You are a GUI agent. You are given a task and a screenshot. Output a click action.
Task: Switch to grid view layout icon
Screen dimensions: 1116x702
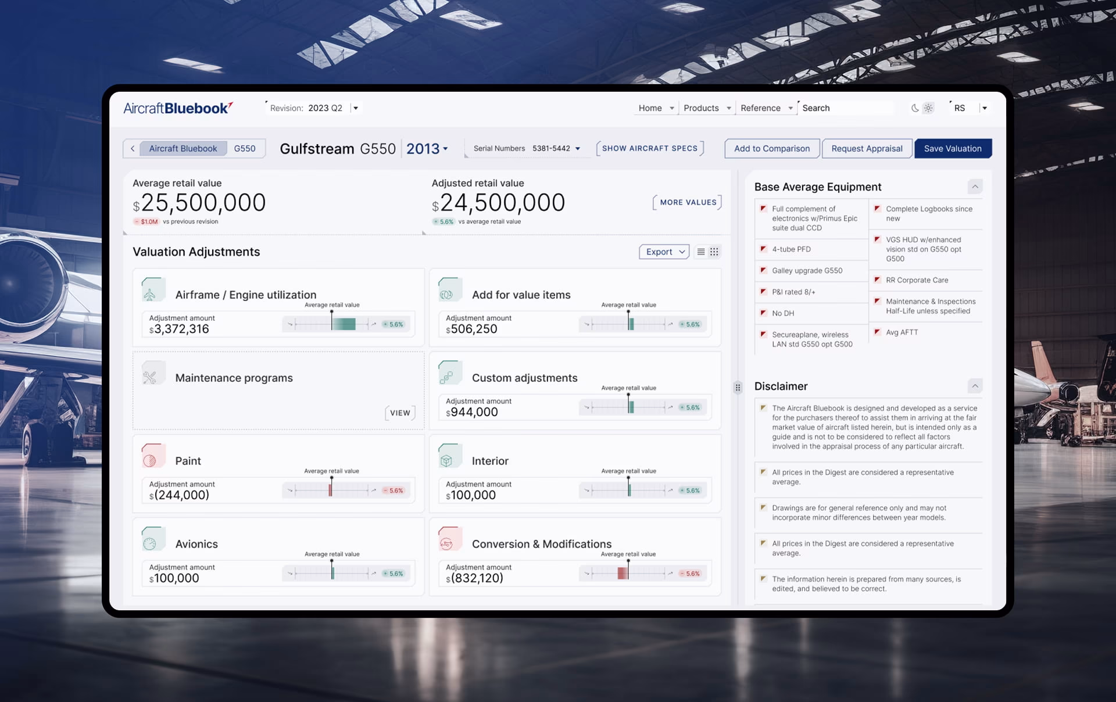714,252
